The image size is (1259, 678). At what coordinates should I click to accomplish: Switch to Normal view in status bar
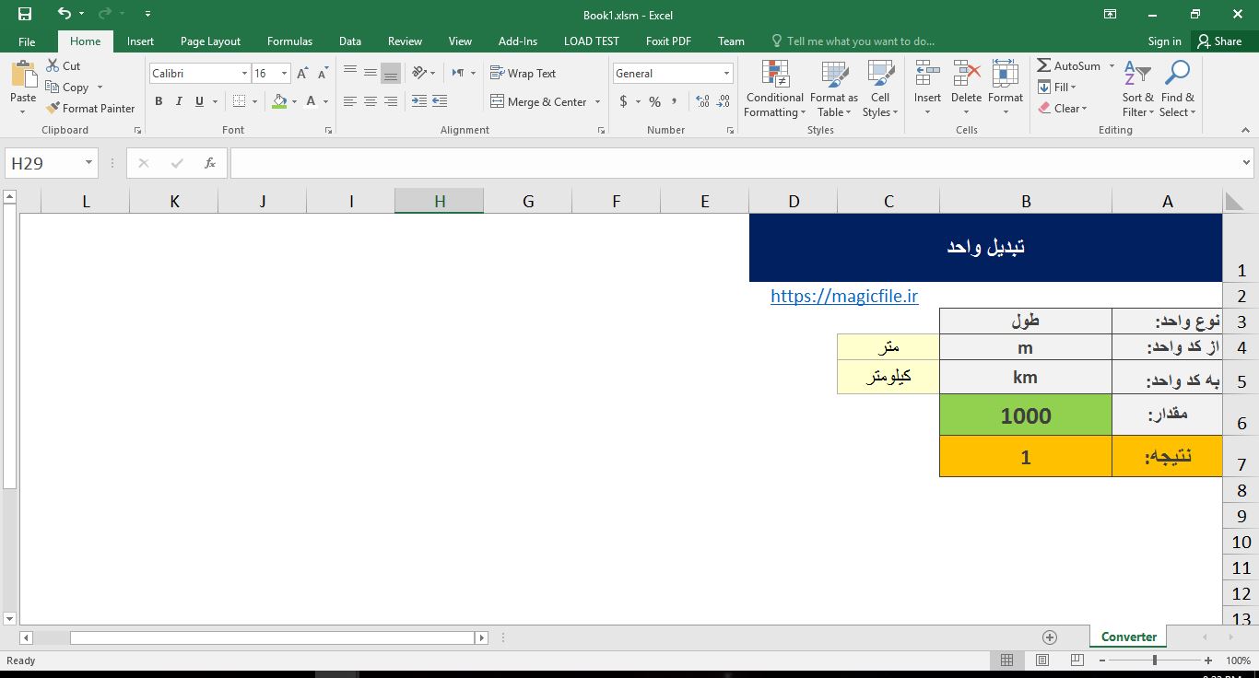tap(1006, 660)
